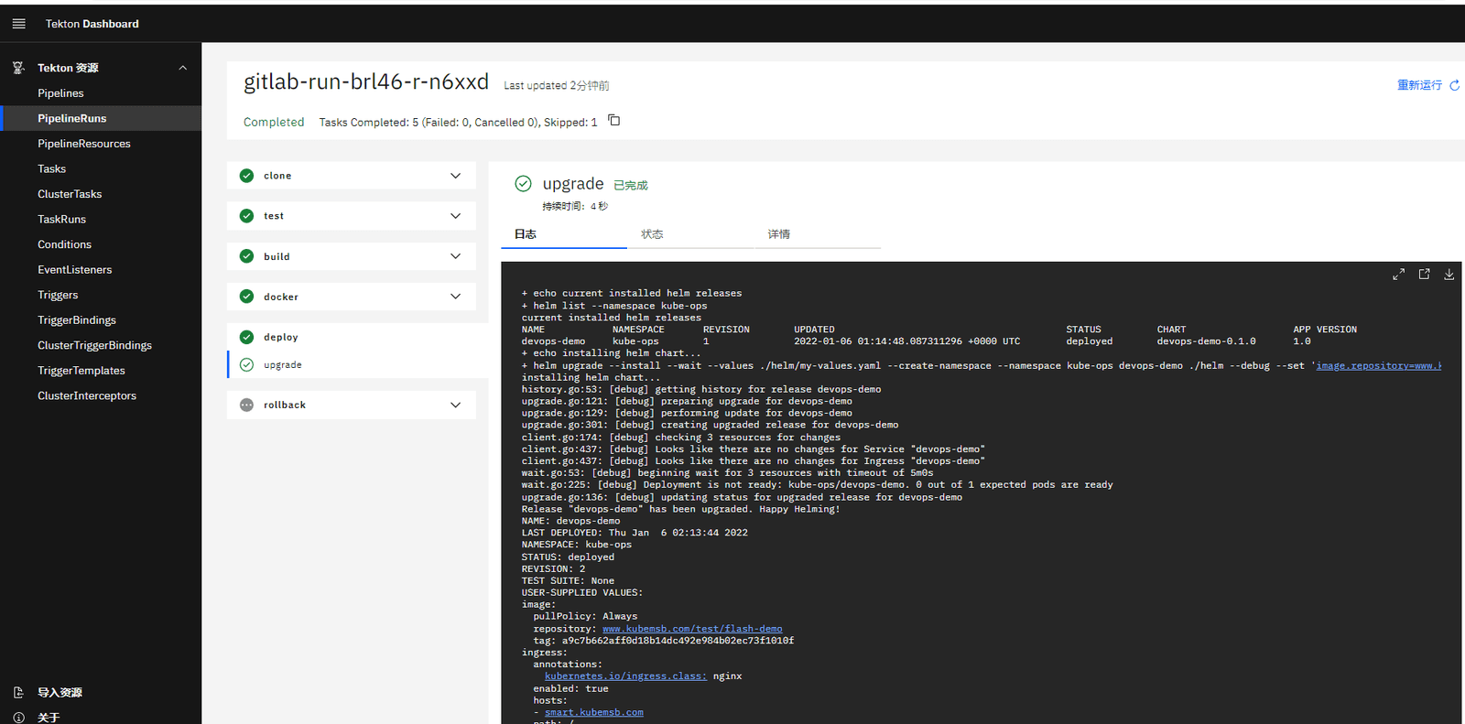Switch to the 状态 status tab

pyautogui.click(x=690, y=234)
